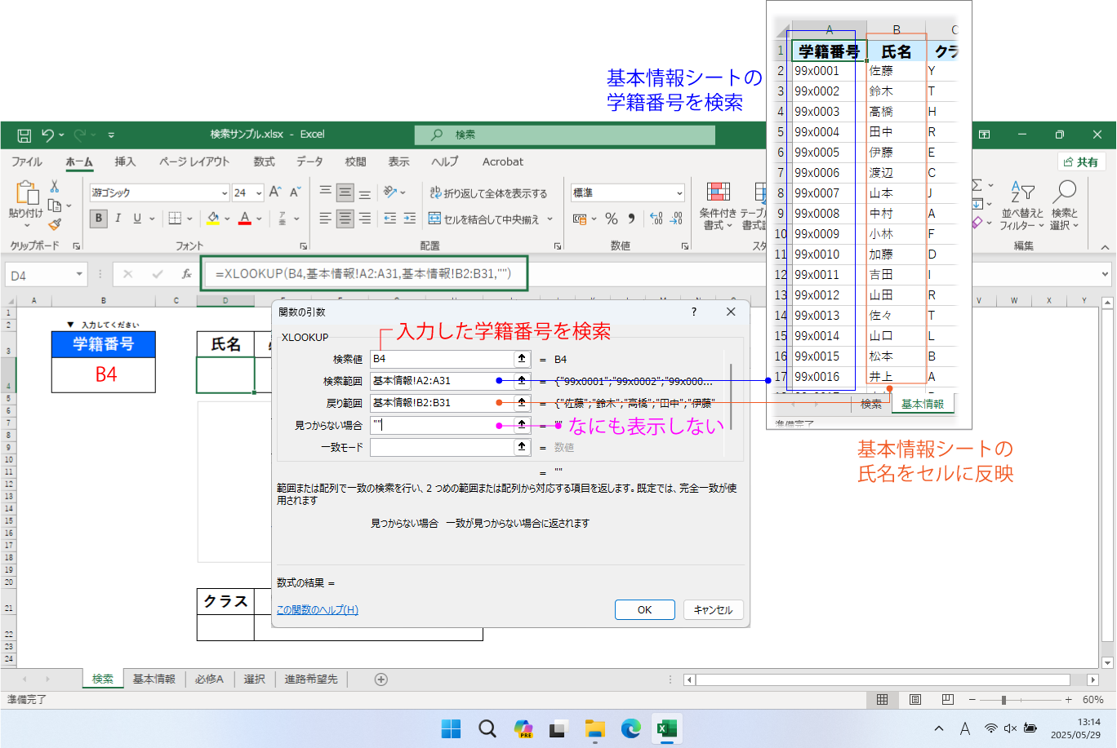Image resolution: width=1117 pixels, height=748 pixels.
Task: Open the font name dropdown 游ゴシック
Action: 225,193
